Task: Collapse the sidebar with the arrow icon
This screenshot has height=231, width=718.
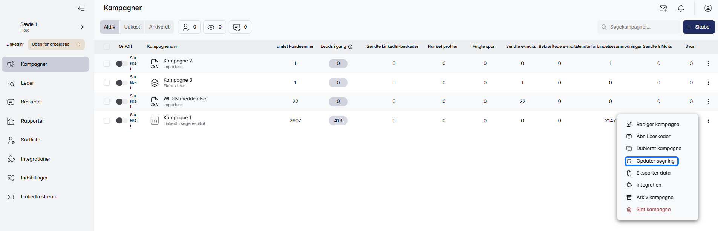Action: tap(81, 8)
